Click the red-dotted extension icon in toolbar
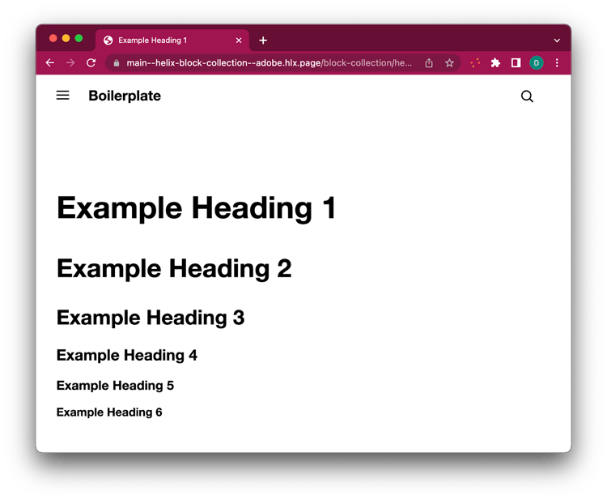Screen dimensions: 607x500 475,63
